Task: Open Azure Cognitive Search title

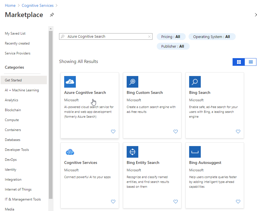Action: (x=85, y=93)
